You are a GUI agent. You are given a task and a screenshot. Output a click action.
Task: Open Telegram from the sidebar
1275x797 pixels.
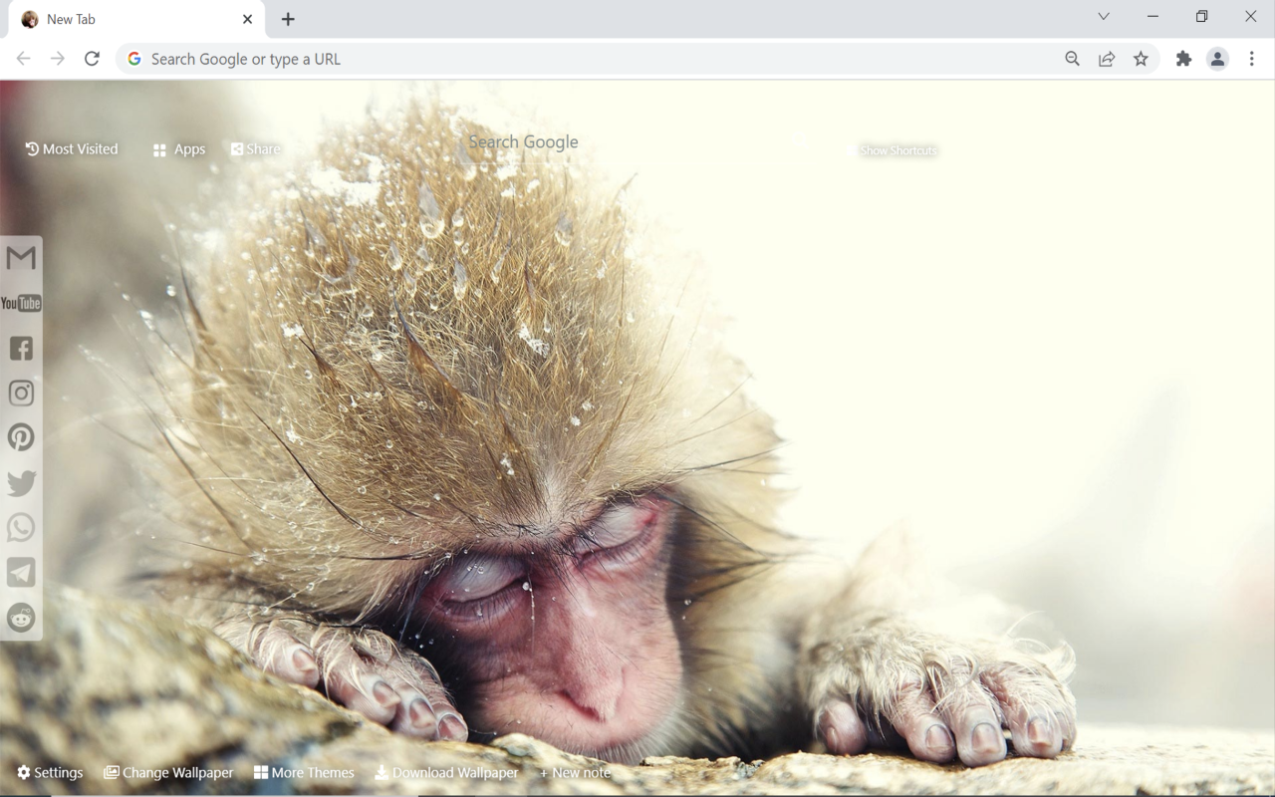coord(21,572)
